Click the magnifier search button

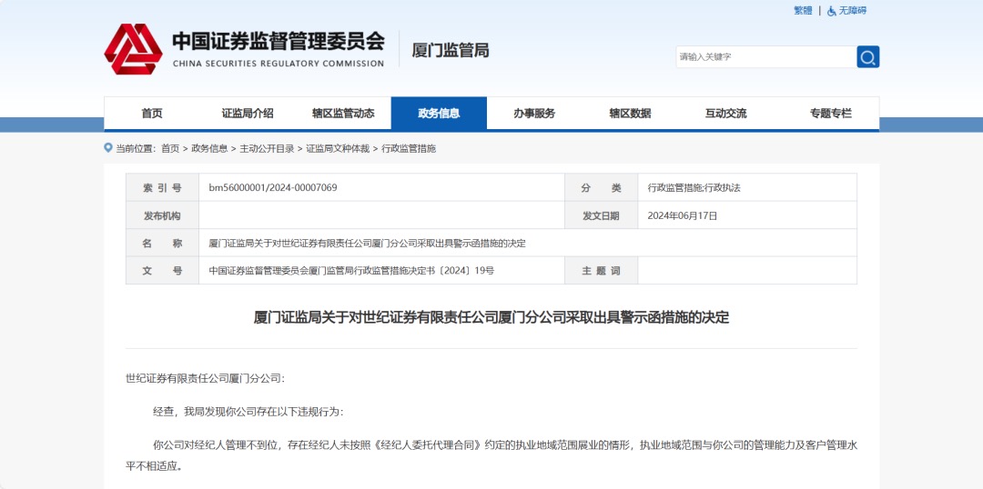click(x=867, y=57)
